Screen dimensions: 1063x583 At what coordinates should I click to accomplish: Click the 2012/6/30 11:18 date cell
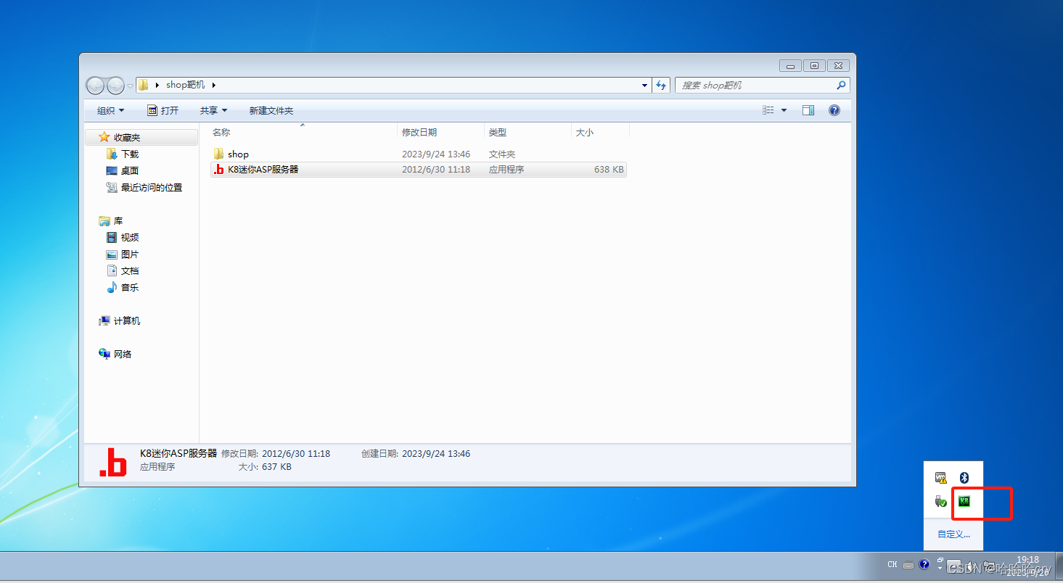point(436,170)
